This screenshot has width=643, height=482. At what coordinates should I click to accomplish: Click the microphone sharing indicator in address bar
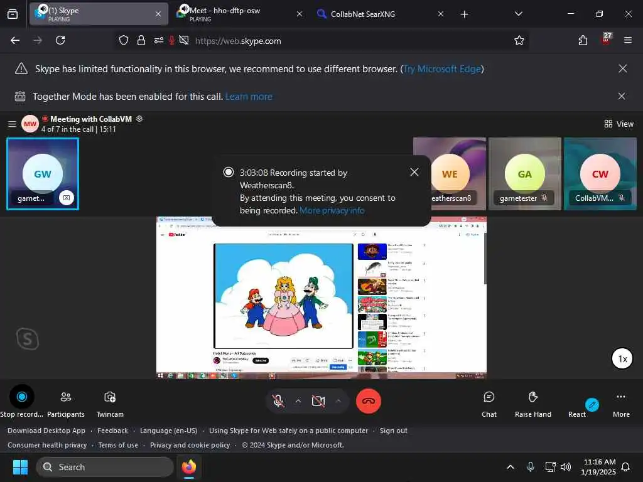point(172,40)
